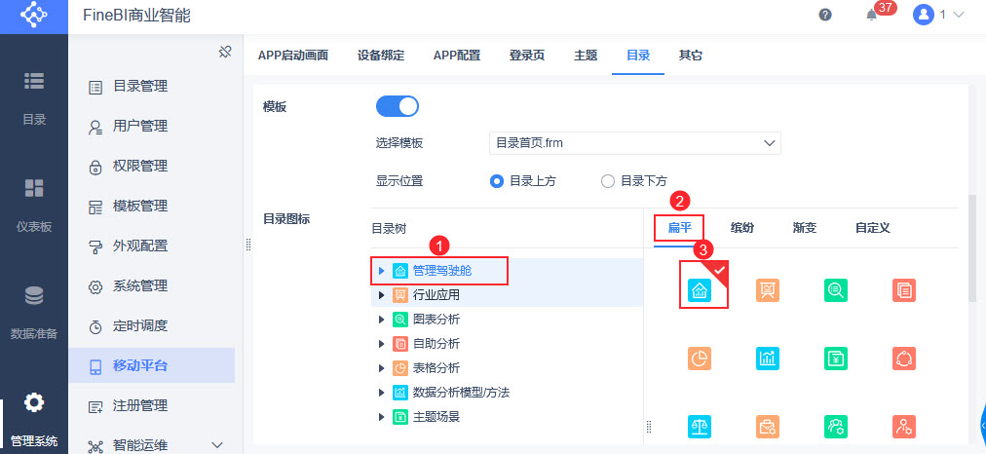The image size is (986, 454).
Task: Pick the green magnifier search icon
Action: coord(835,289)
